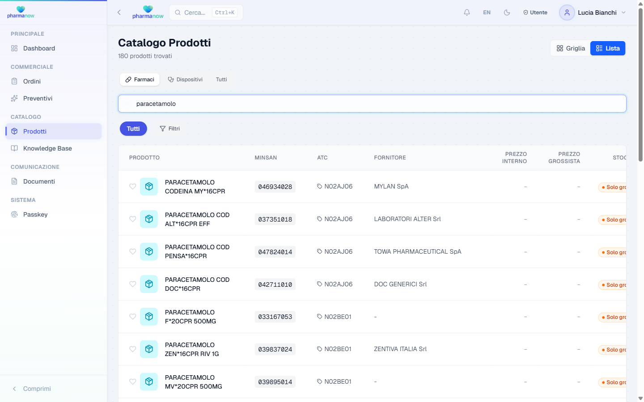644x402 pixels.
Task: Toggle favorite heart for PARACETAMOLO ZEN*16CPR RIV 1G
Action: [132, 349]
